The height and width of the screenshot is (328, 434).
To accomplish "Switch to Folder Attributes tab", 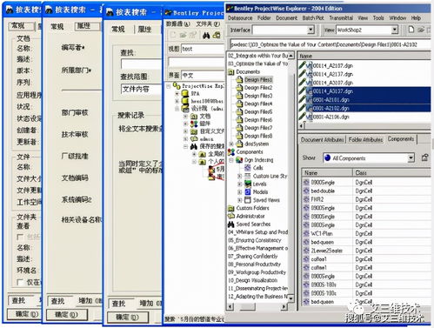I will (x=365, y=140).
